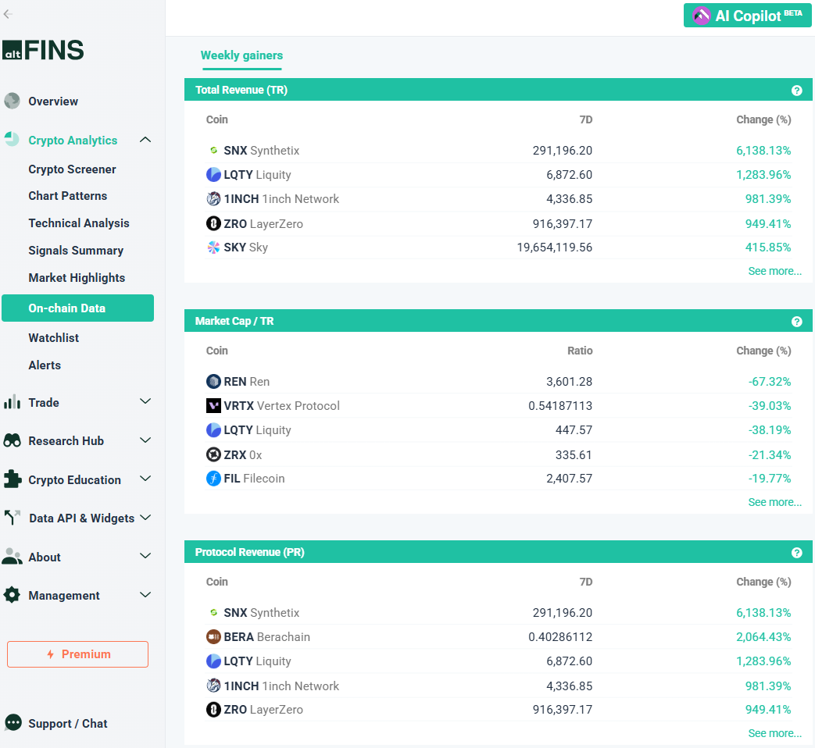Click ZRO coin icon in Total Revenue table

click(x=213, y=223)
